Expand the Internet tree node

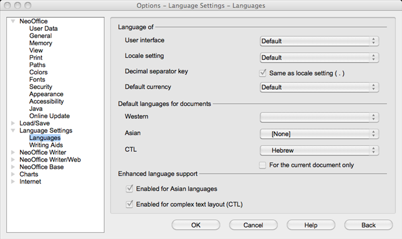13,182
